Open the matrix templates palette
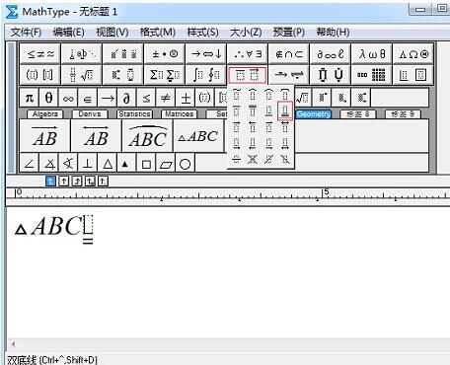The width and height of the screenshot is (450, 365). (372, 75)
